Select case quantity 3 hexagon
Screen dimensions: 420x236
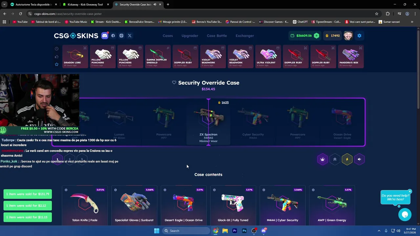(82, 159)
